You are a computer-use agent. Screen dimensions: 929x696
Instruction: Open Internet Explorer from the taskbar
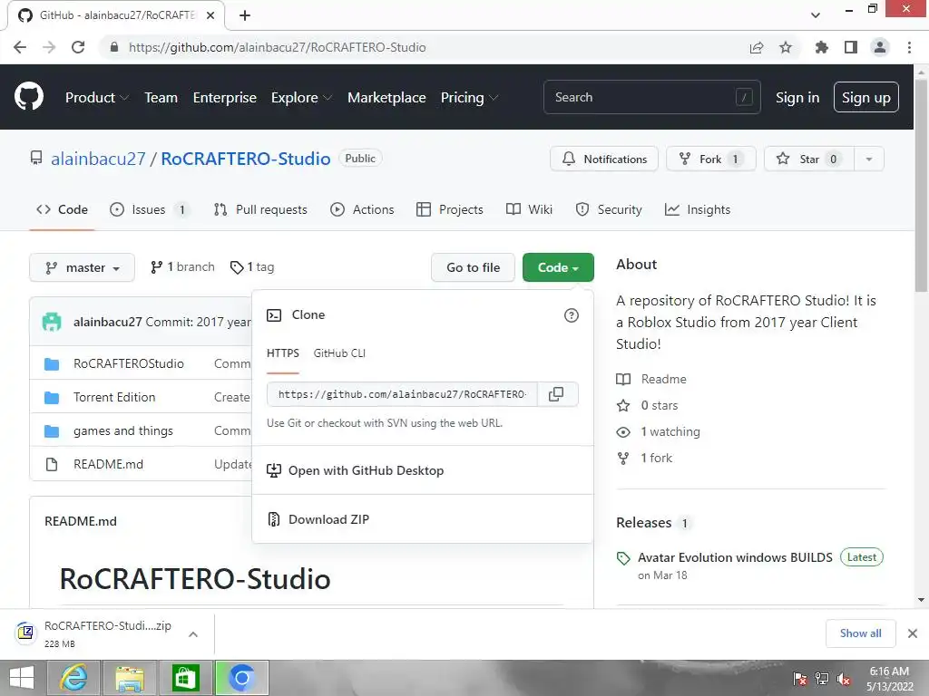click(74, 678)
